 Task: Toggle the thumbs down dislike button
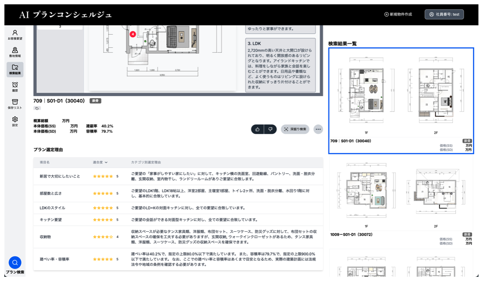pyautogui.click(x=270, y=129)
